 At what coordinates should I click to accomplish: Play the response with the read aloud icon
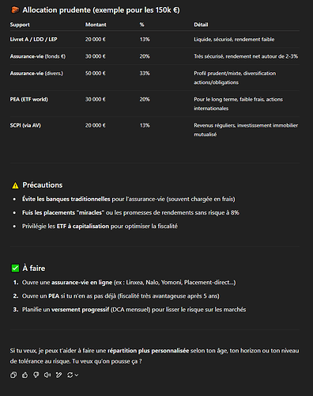click(x=47, y=375)
